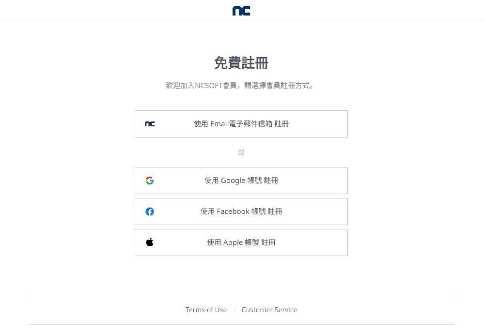The image size is (485, 333).
Task: Choose the email registration option
Action: 241,124
